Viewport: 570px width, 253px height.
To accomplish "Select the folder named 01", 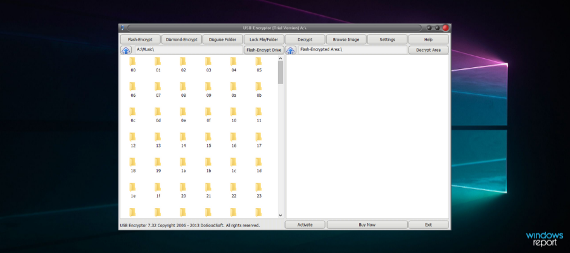I will [x=158, y=65].
